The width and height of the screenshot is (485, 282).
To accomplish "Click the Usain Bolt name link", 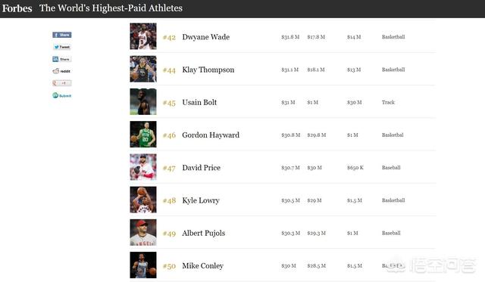I will tap(199, 102).
